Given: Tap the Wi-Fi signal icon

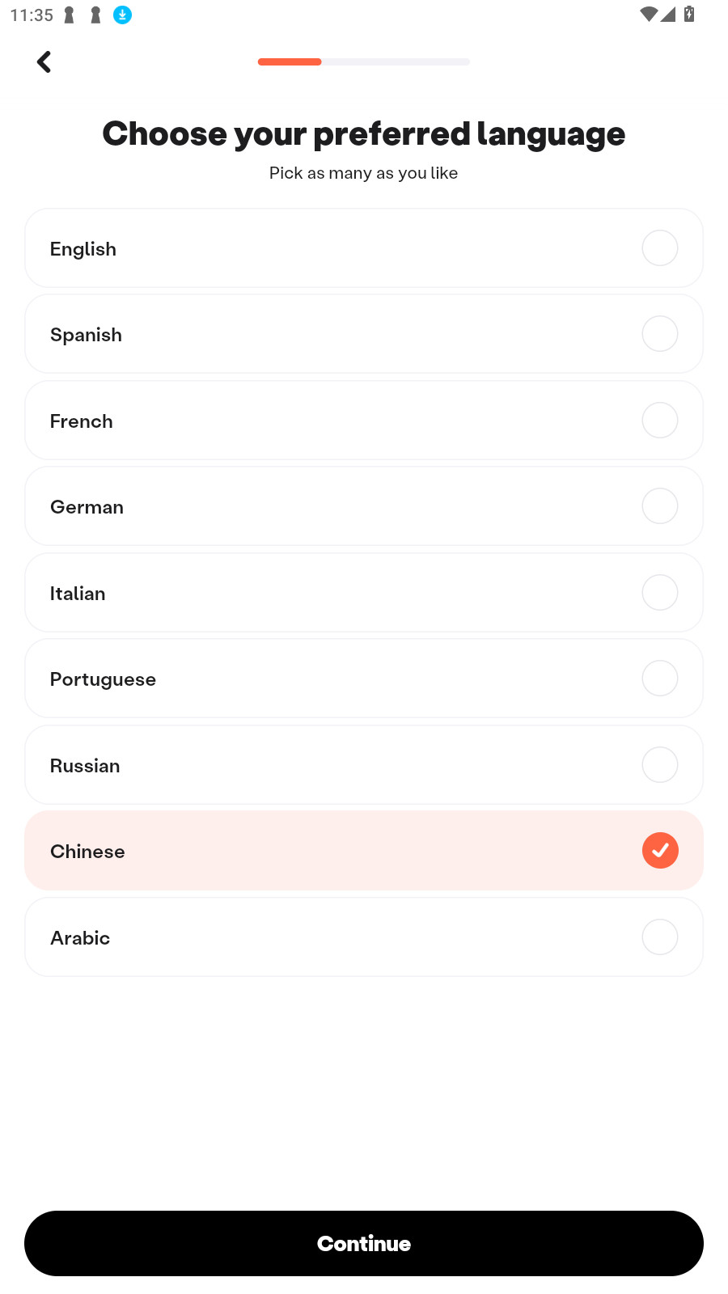Looking at the screenshot, I should [648, 15].
